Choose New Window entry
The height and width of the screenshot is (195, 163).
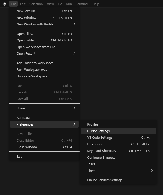(44, 18)
